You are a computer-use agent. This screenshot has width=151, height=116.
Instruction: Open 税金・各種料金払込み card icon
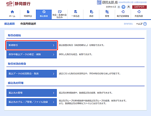(60, 12)
